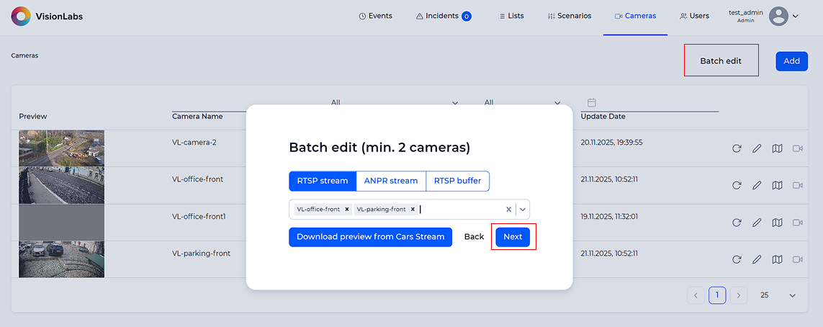823x327 pixels.
Task: Click the test_admin avatar icon
Action: coord(779,17)
